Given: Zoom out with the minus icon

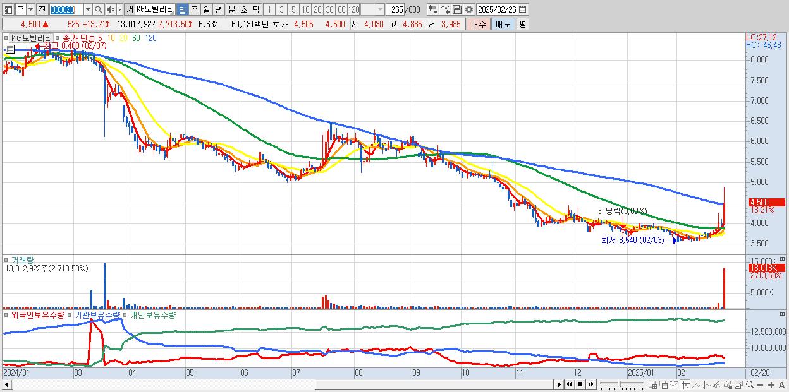Looking at the screenshot, I should pyautogui.click(x=760, y=384).
